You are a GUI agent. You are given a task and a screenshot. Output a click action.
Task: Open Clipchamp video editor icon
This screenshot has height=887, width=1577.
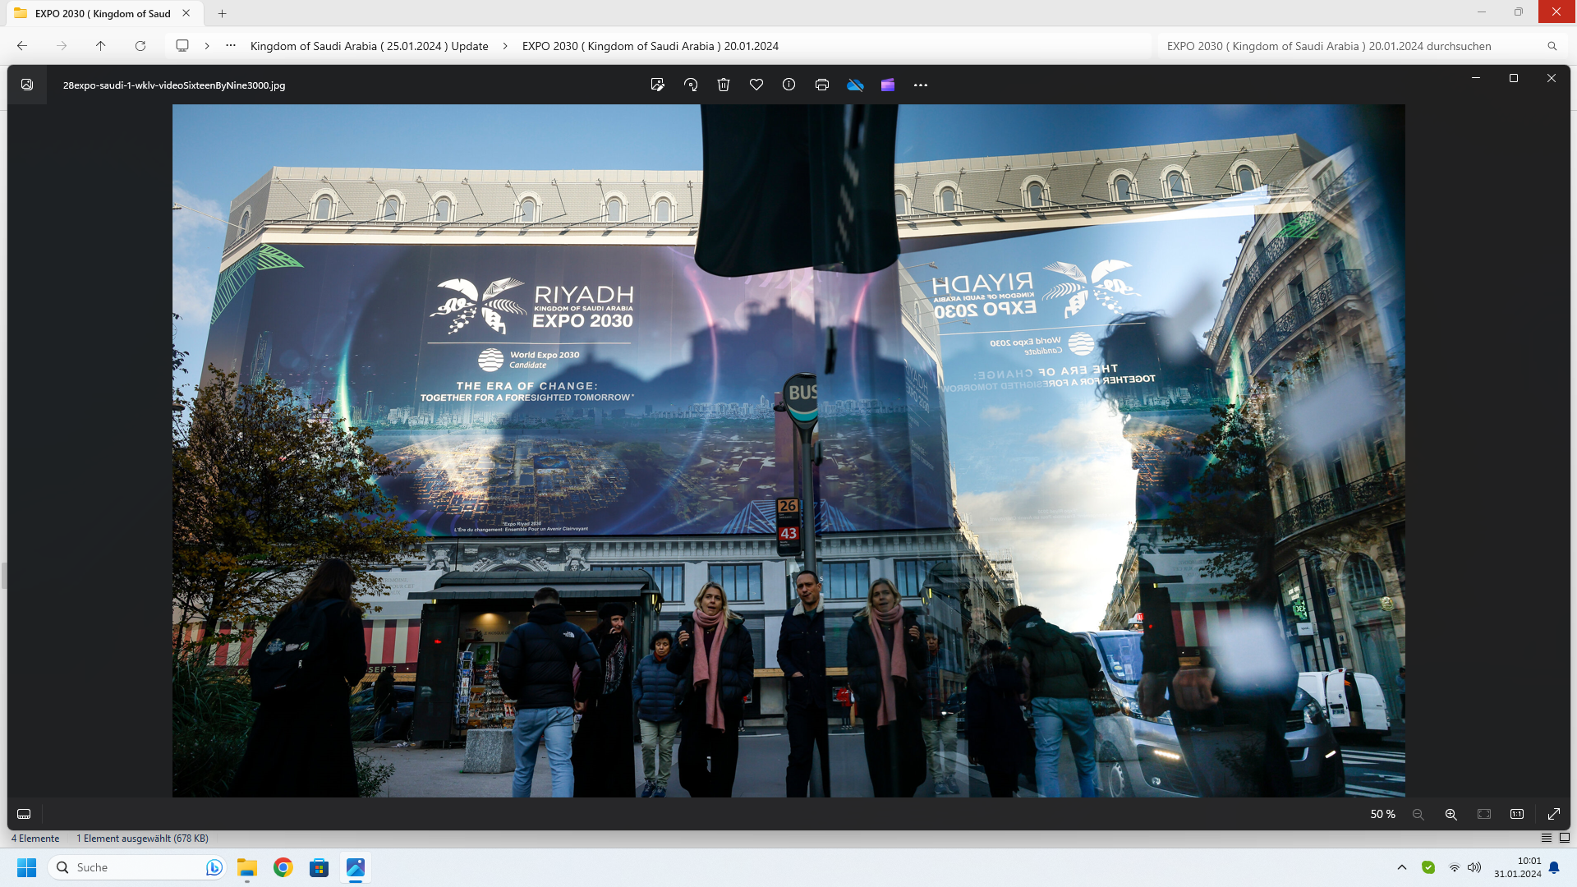888,85
